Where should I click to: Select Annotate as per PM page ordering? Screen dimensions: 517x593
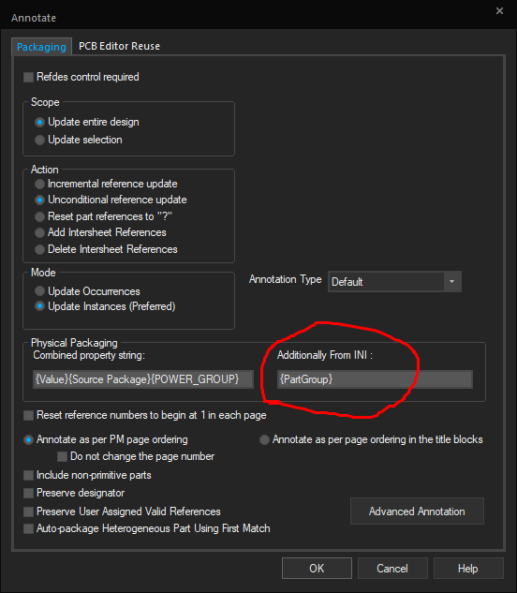click(x=28, y=440)
